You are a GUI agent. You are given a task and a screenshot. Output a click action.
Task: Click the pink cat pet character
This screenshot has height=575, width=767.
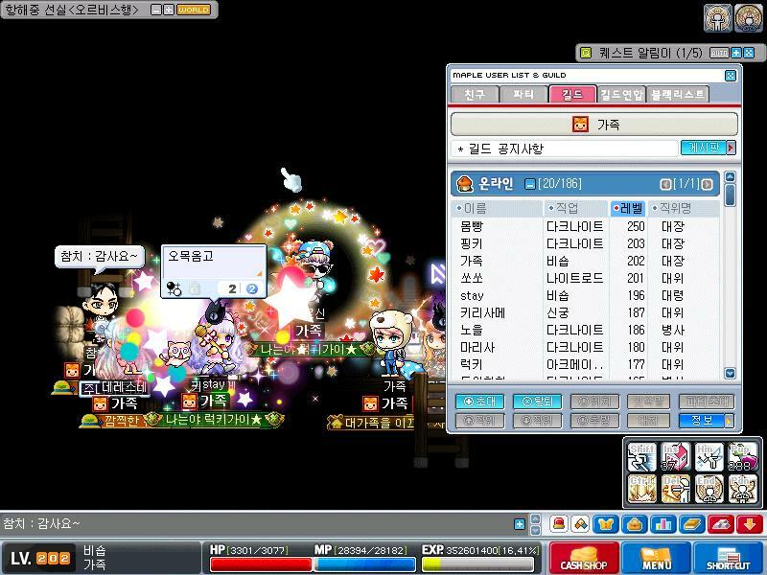tap(176, 353)
